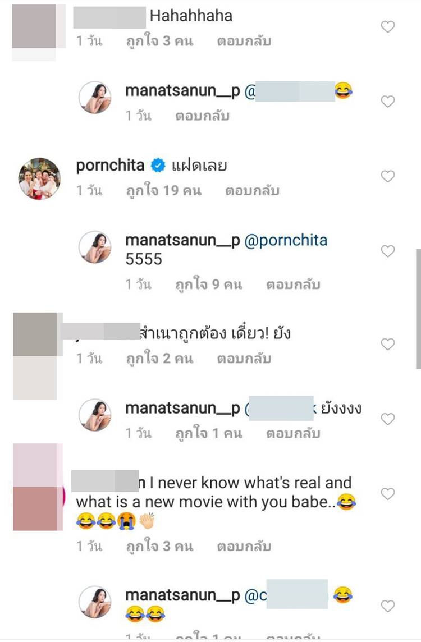
Task: Click the heart next to pornchita's แฝดเลย comment
Action: pyautogui.click(x=387, y=176)
